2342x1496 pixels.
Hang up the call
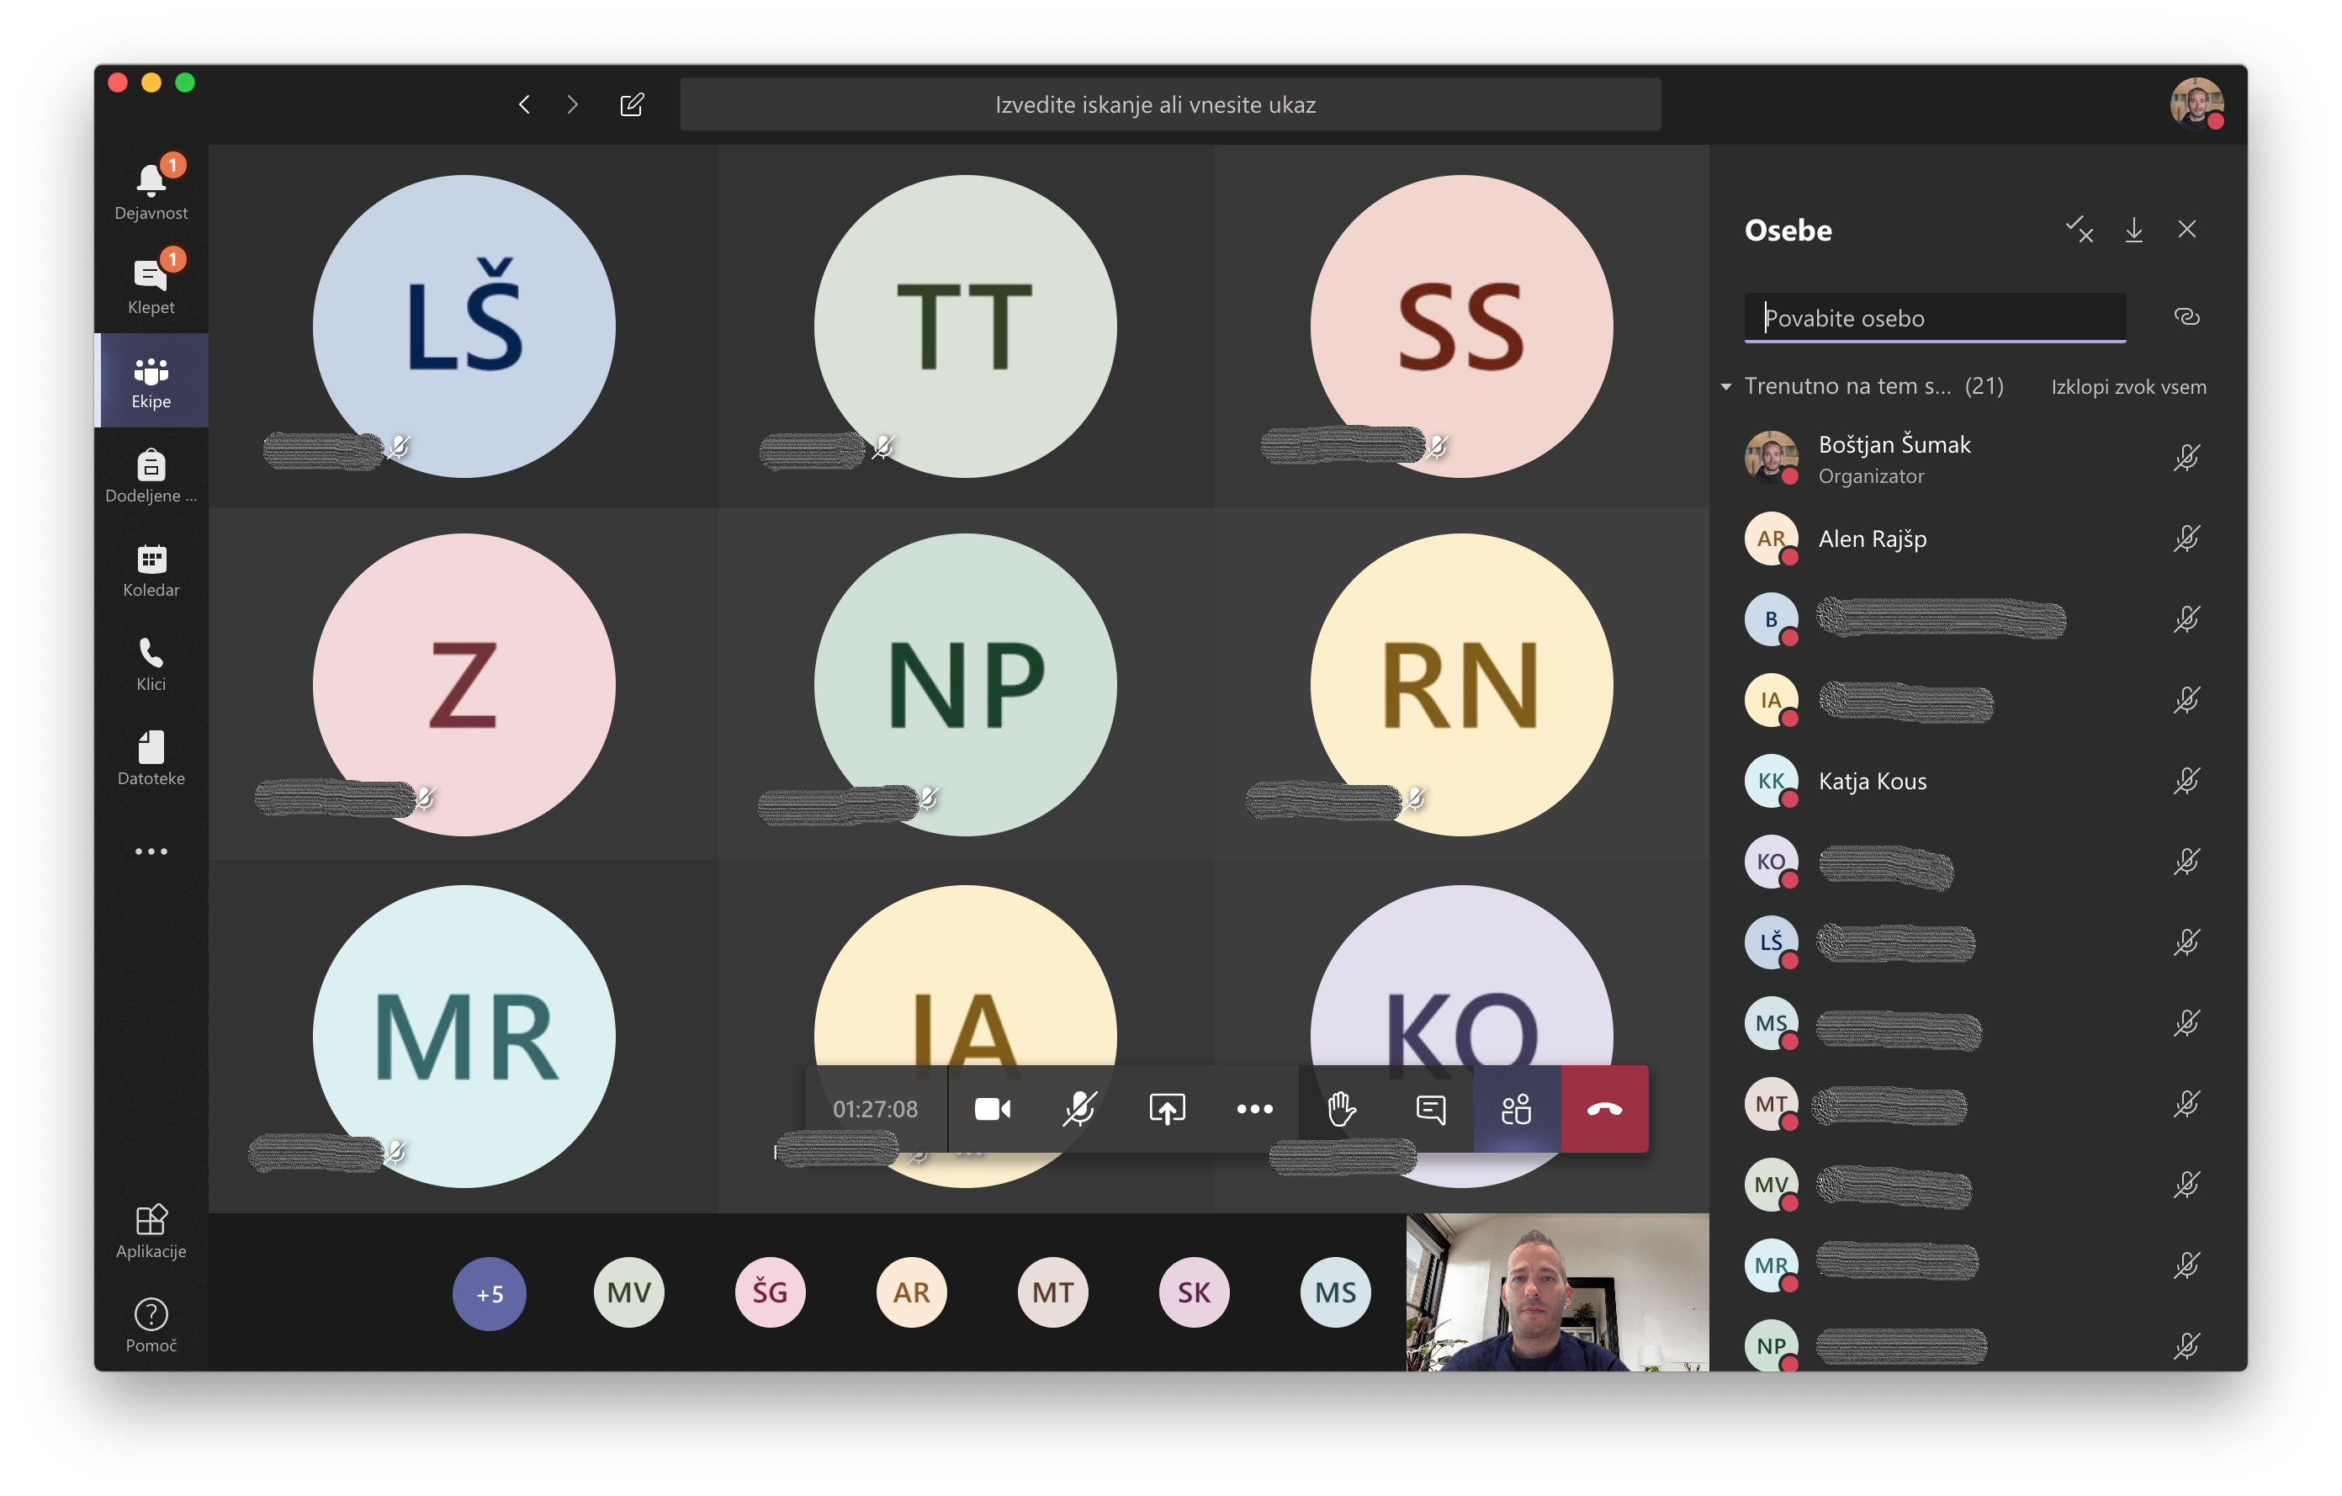tap(1603, 1108)
